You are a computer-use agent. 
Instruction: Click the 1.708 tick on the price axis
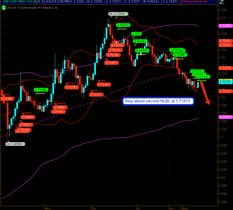click(x=223, y=105)
